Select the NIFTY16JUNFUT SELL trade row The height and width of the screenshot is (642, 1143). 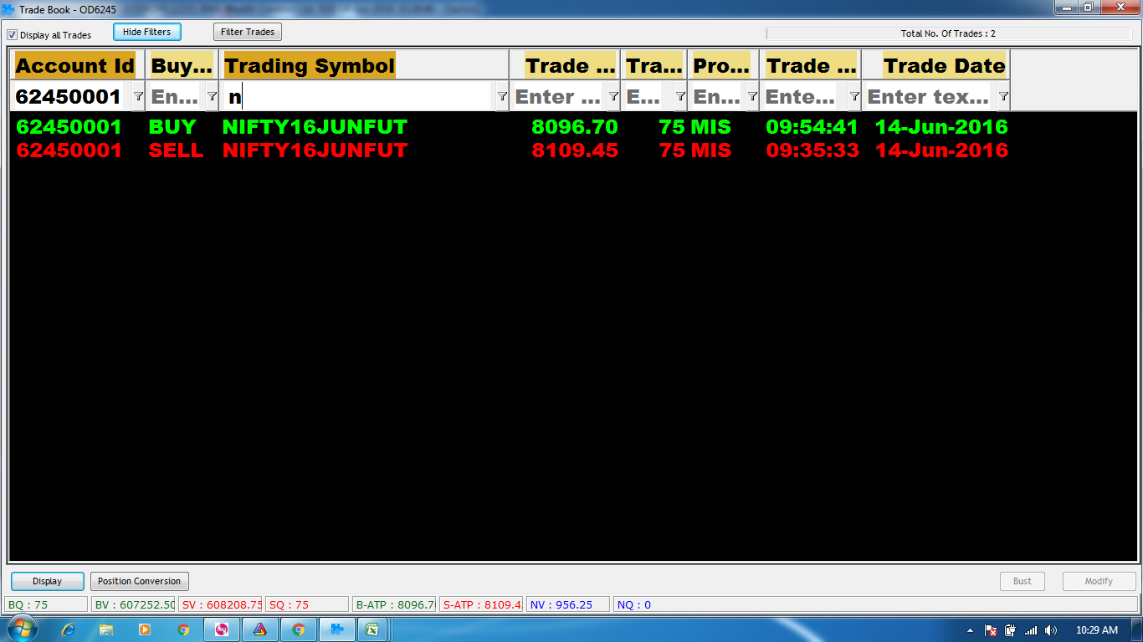click(x=315, y=150)
